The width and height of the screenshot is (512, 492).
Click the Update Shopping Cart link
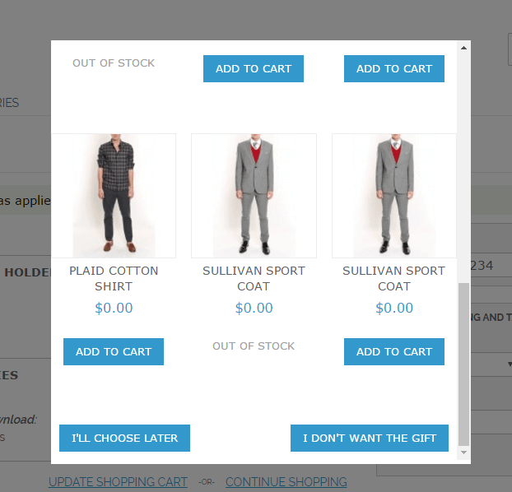118,482
